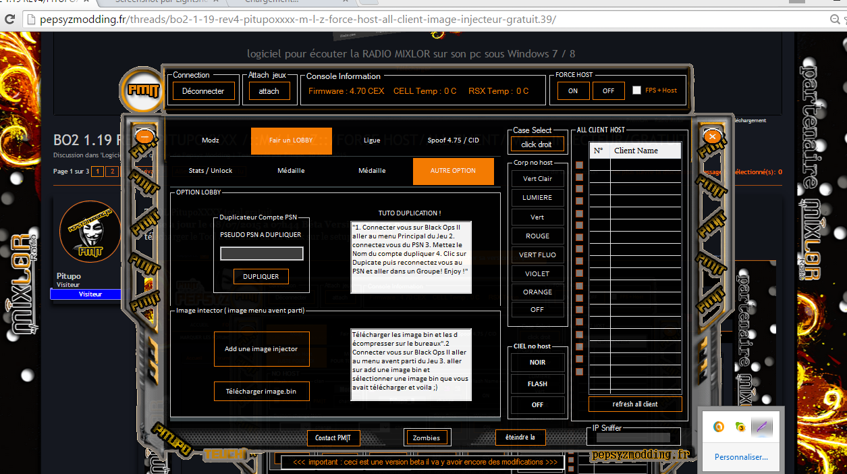Click the CELL Temp : 0 C readout
This screenshot has width=847, height=474.
(425, 91)
